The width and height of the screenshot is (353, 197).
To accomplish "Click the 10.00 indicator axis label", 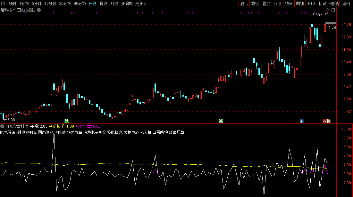I will (x=346, y=129).
